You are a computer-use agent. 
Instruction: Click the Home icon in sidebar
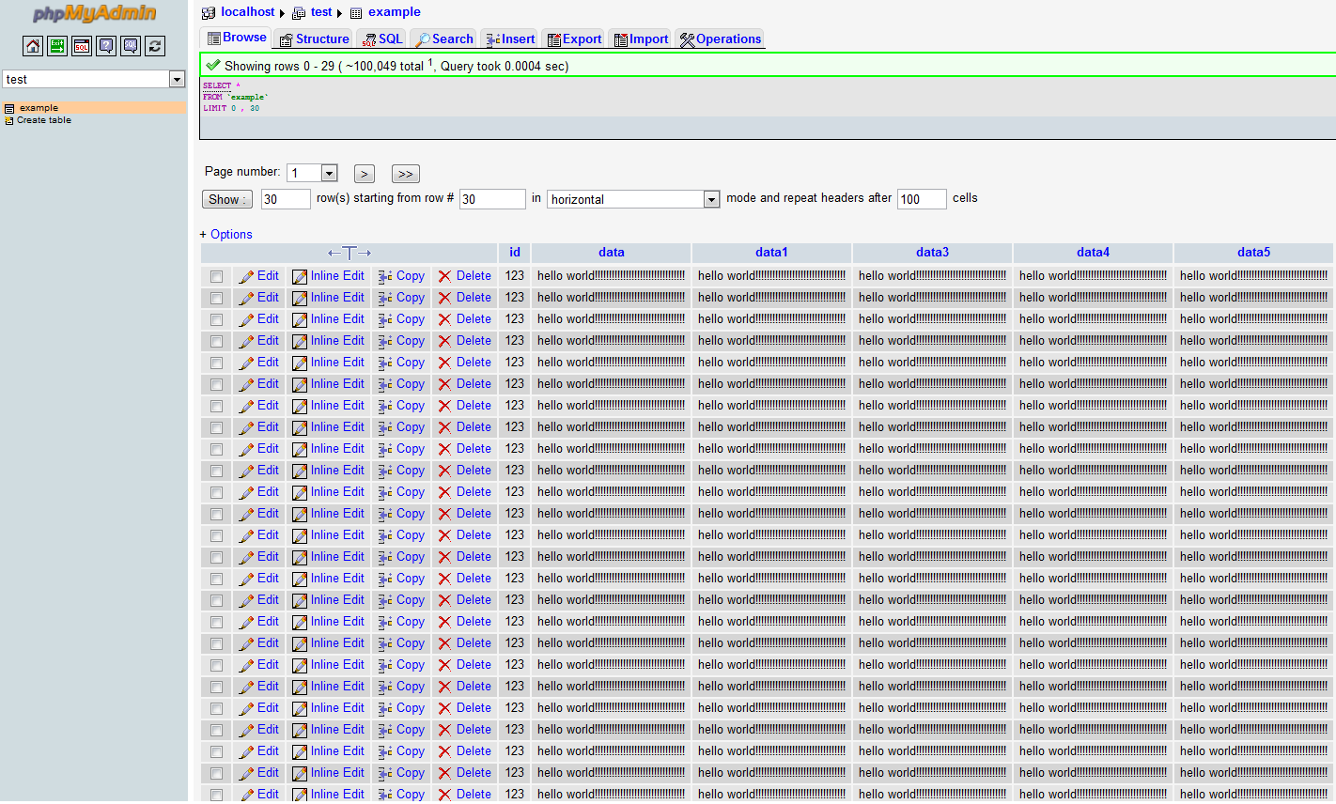click(33, 46)
